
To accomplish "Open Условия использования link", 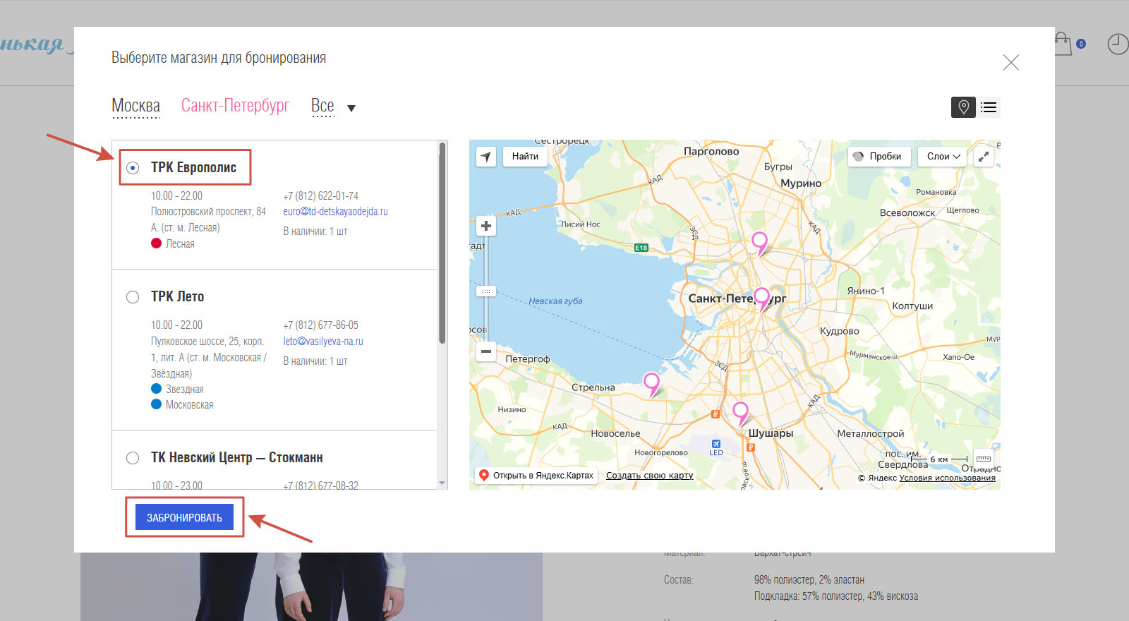I will tap(947, 478).
